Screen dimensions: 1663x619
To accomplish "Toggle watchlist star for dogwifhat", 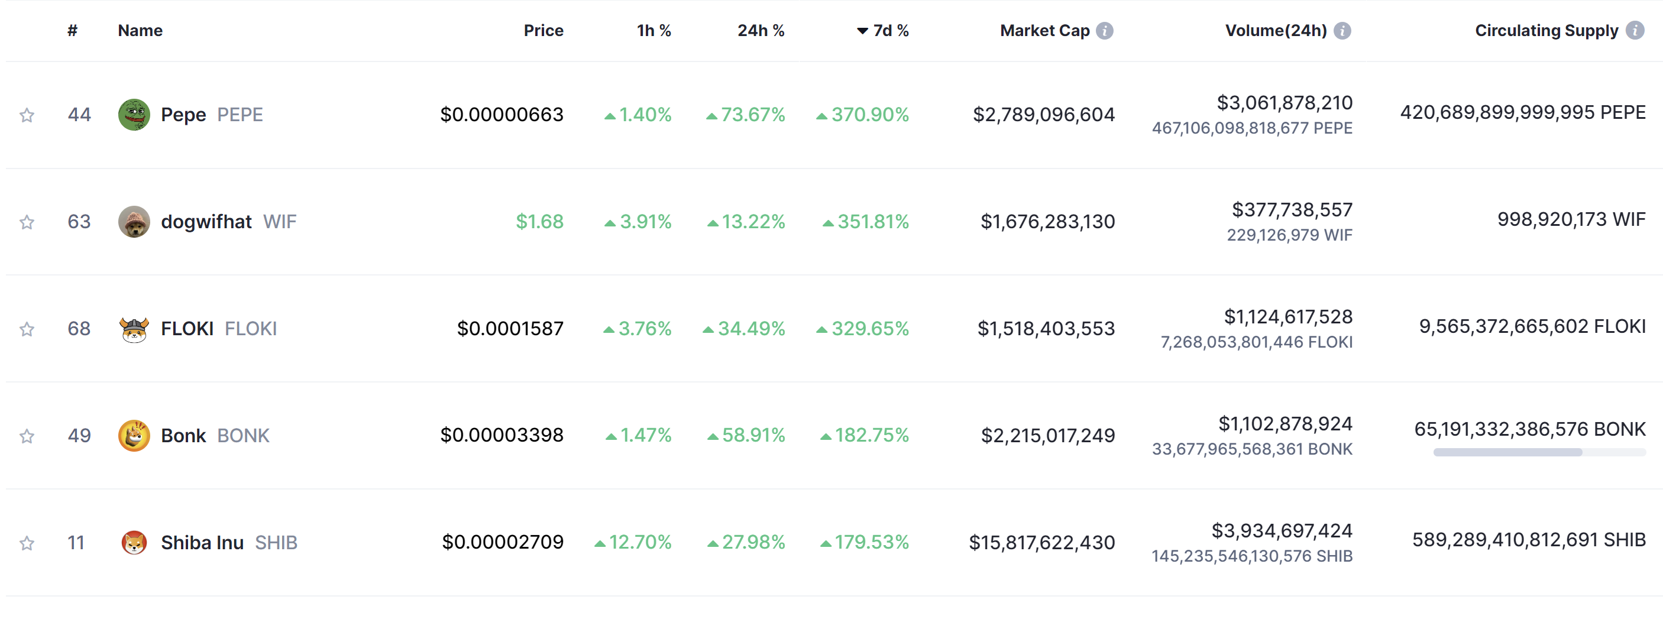I will 27,223.
